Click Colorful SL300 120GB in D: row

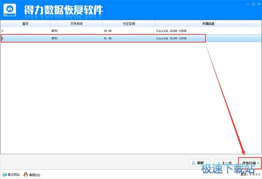pos(171,38)
